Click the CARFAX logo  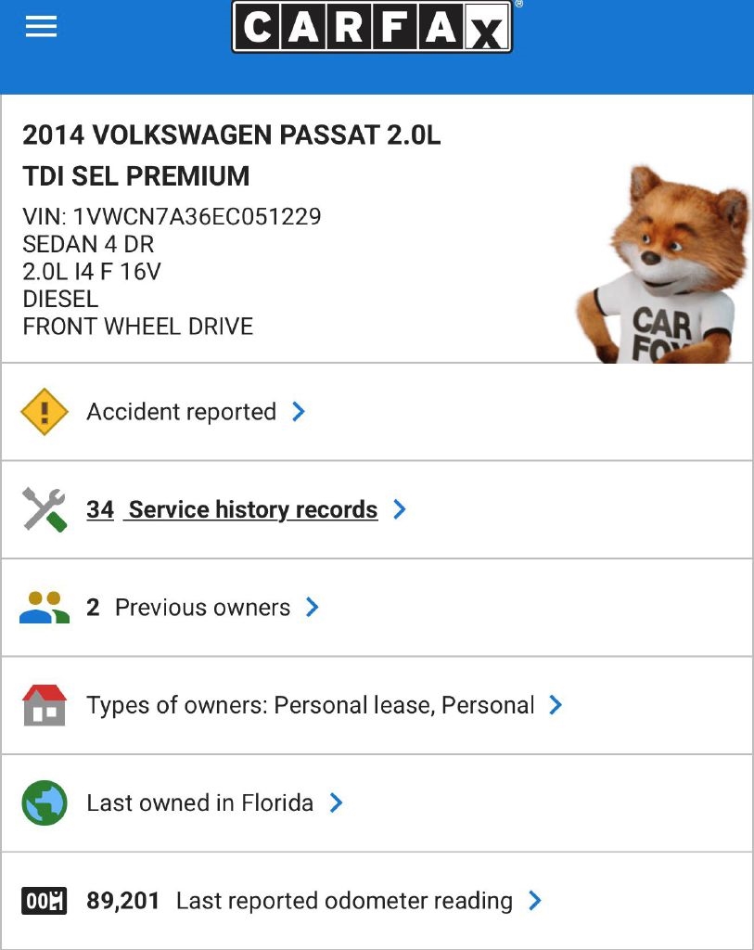pos(372,28)
